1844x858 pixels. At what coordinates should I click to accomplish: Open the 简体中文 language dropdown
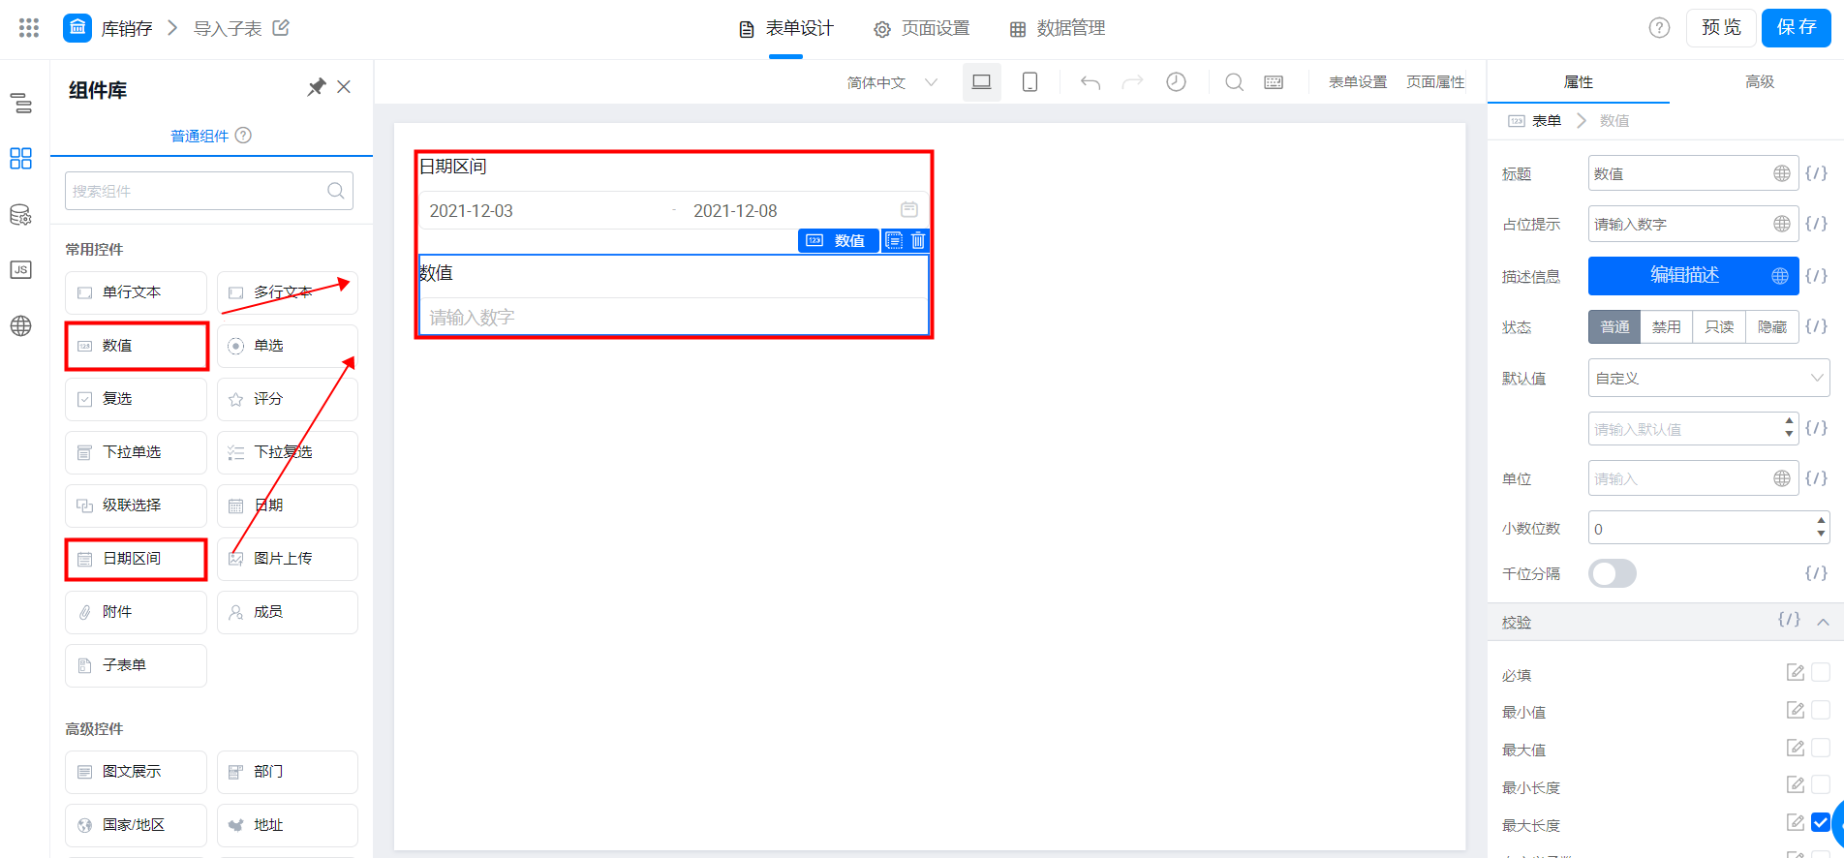pyautogui.click(x=892, y=82)
